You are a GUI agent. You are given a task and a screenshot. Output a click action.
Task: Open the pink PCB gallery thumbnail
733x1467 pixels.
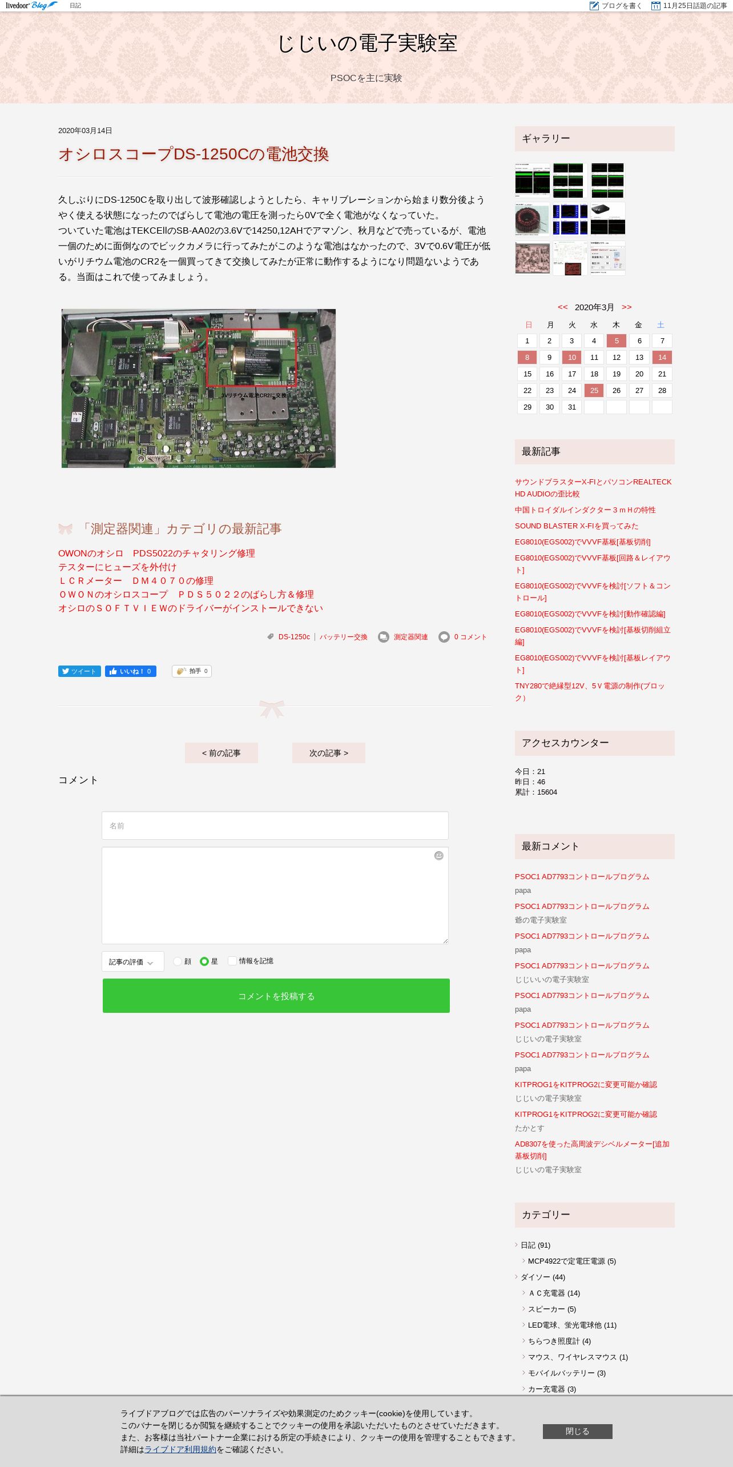[x=532, y=258]
